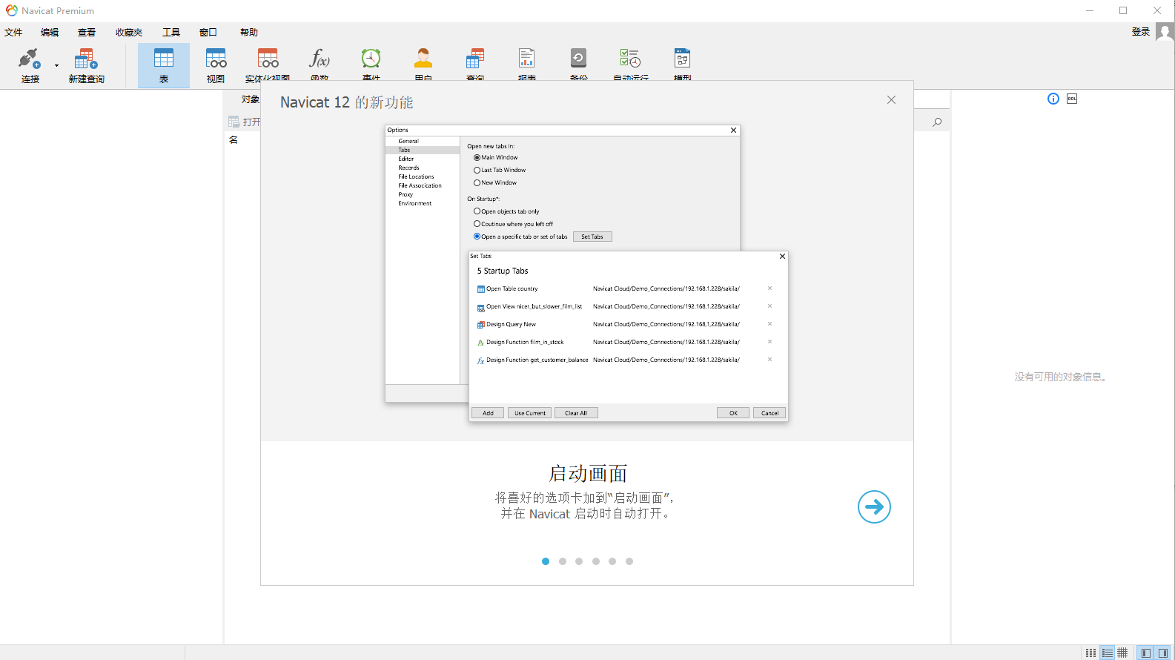This screenshot has height=660, width=1175.
Task: Maximize the Navicat Premium window
Action: [x=1123, y=10]
